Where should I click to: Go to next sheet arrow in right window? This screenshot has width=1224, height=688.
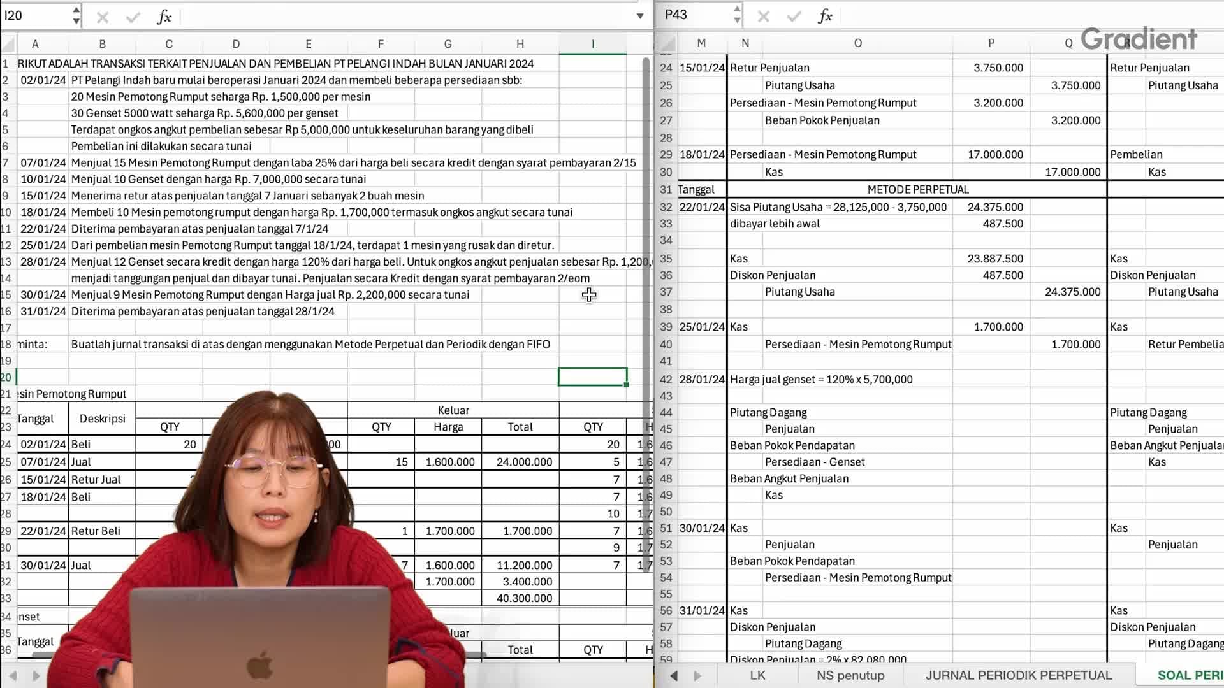[x=697, y=675]
